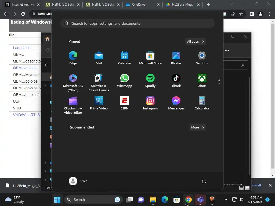Close the Chrome downloads bar
Viewport: 275px width, 206px height.
coord(270,185)
